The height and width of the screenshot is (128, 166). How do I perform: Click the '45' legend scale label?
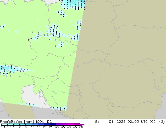pos(75,127)
